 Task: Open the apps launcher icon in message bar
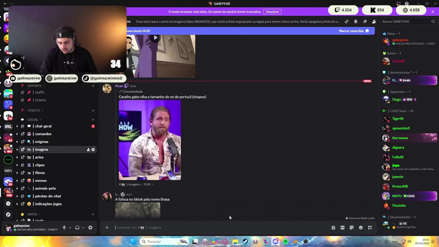(x=370, y=227)
